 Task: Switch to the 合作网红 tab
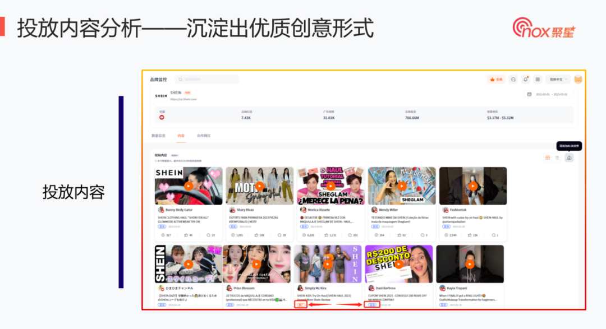point(205,135)
